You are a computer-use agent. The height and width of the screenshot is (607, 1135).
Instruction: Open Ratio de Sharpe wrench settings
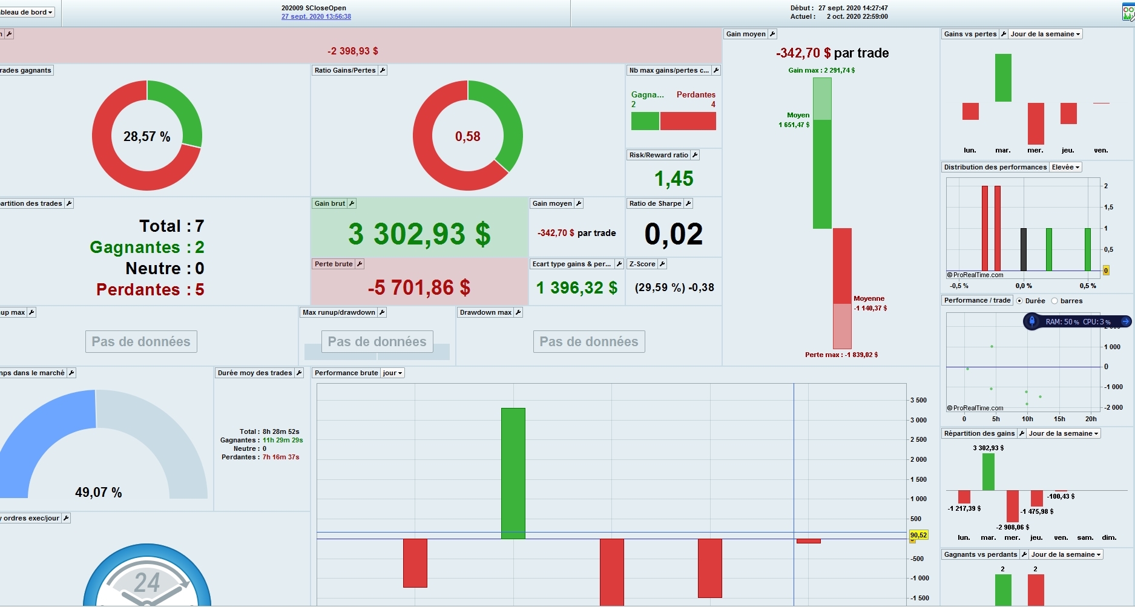coord(688,203)
